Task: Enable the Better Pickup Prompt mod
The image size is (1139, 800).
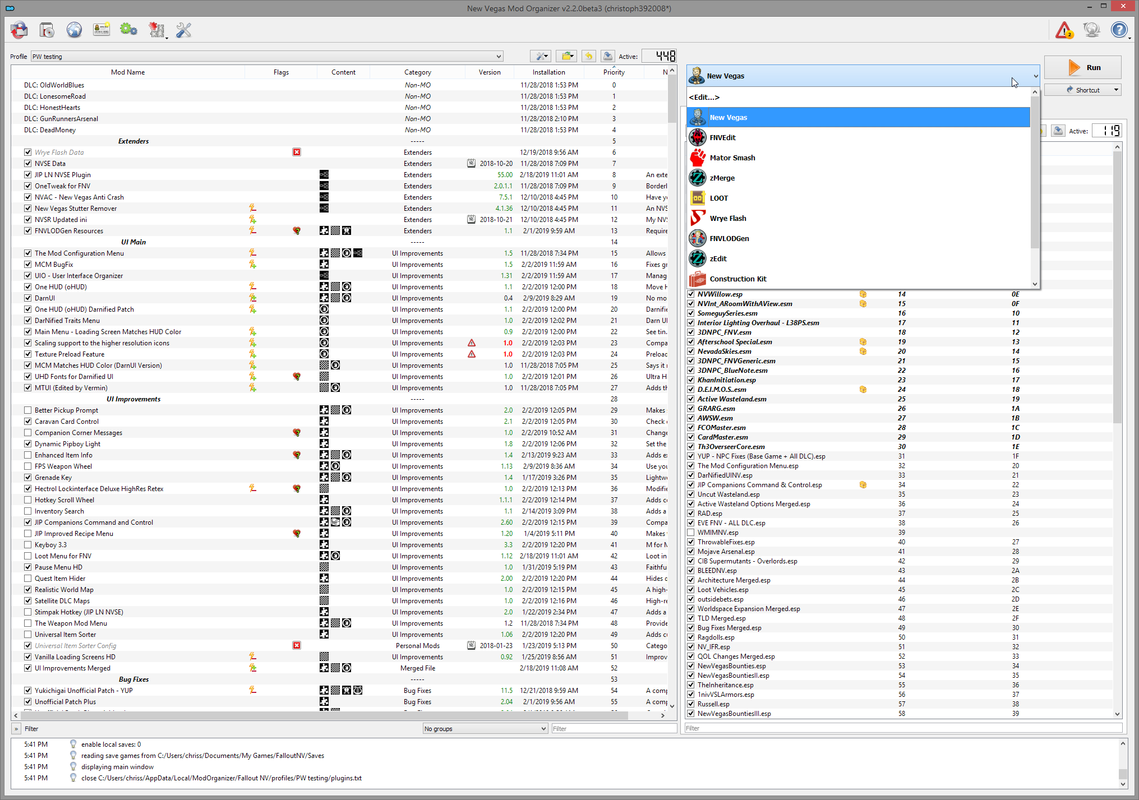Action: coord(28,410)
